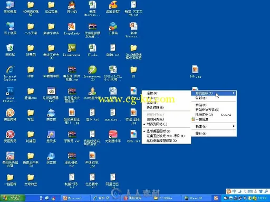Switch to the Dreamweaver taskbar button
The image size is (270, 202).
click(196, 198)
